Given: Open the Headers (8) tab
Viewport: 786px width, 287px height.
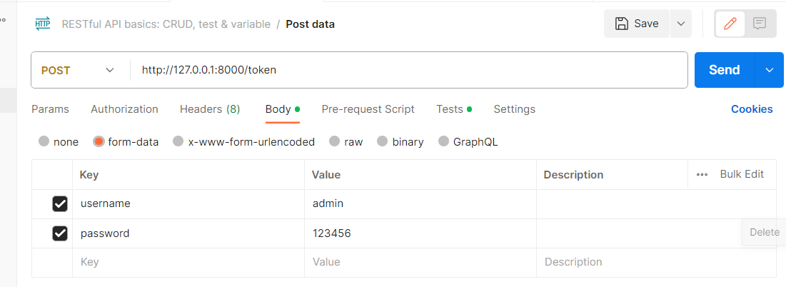Looking at the screenshot, I should click(x=210, y=109).
